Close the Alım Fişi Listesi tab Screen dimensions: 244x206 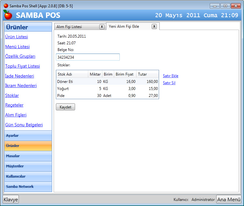tap(102, 27)
